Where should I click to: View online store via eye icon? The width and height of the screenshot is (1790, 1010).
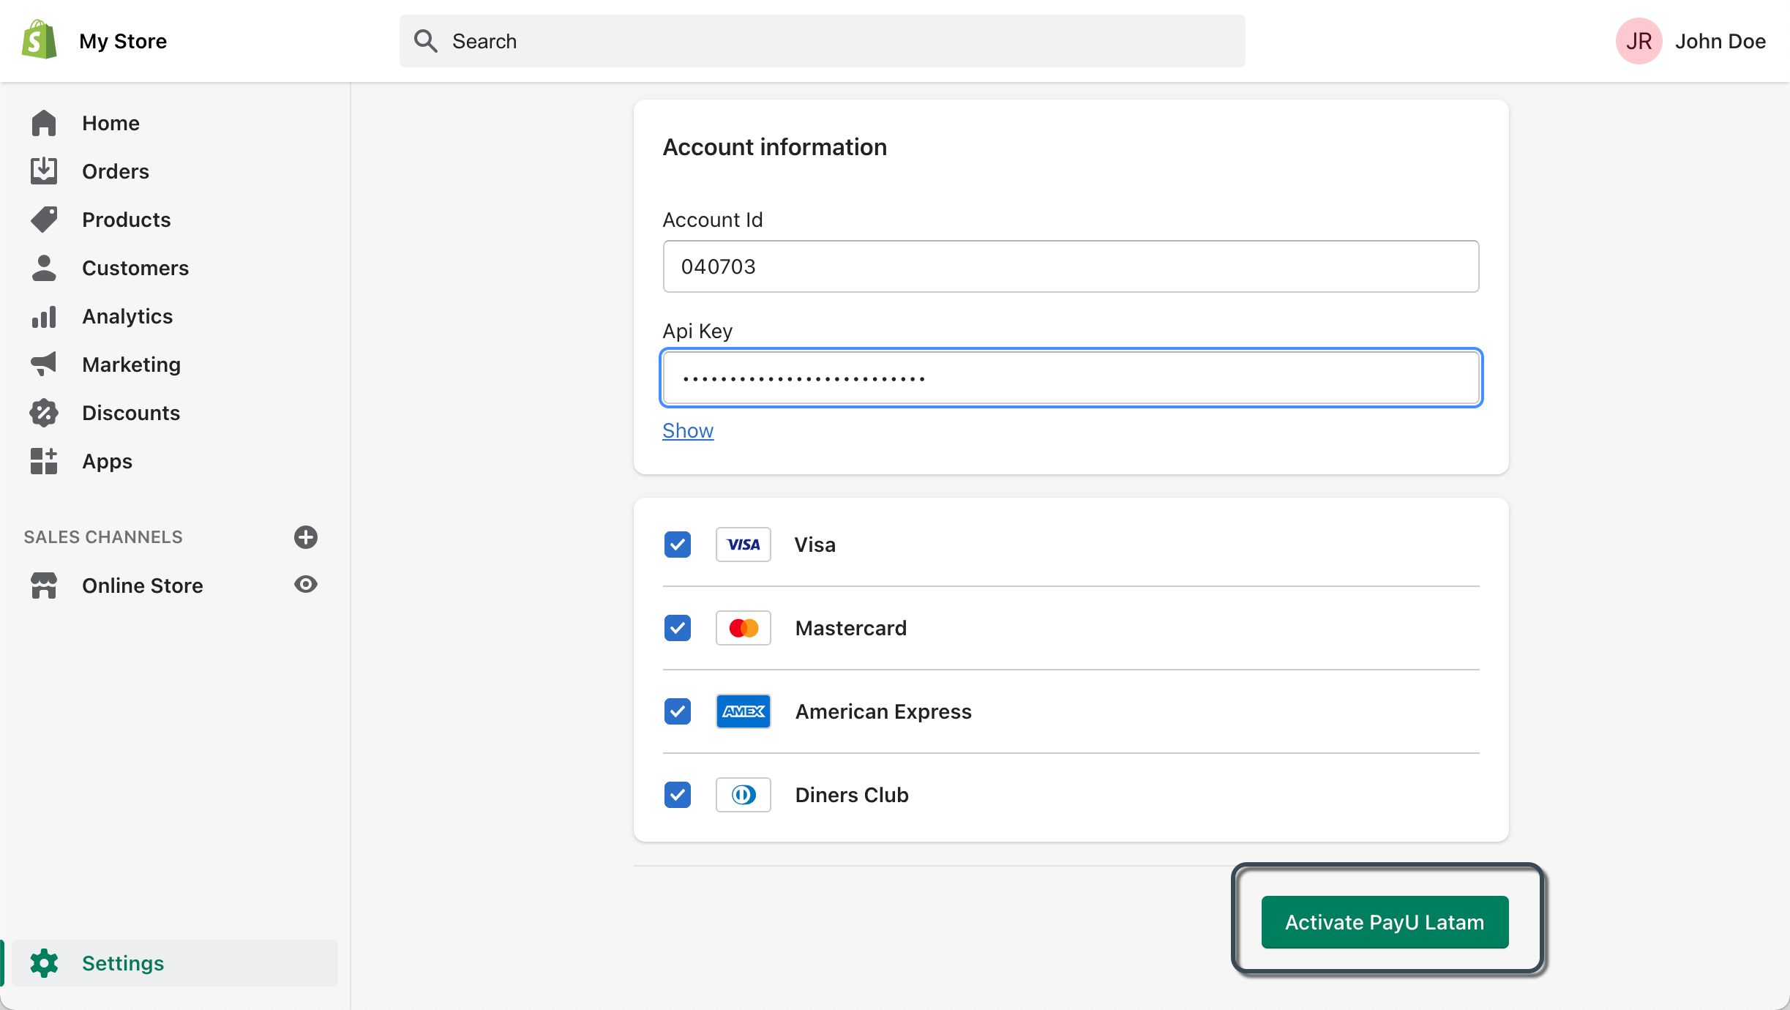point(305,585)
